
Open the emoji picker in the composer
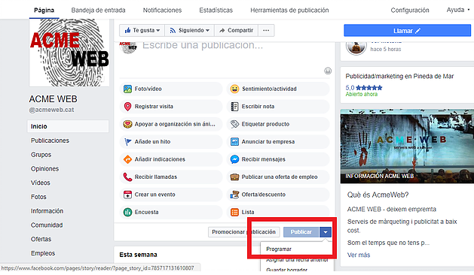(328, 71)
